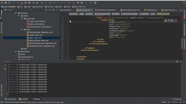186x104 pixels.
Task: Open in Opera browser icon
Action: point(175,21)
